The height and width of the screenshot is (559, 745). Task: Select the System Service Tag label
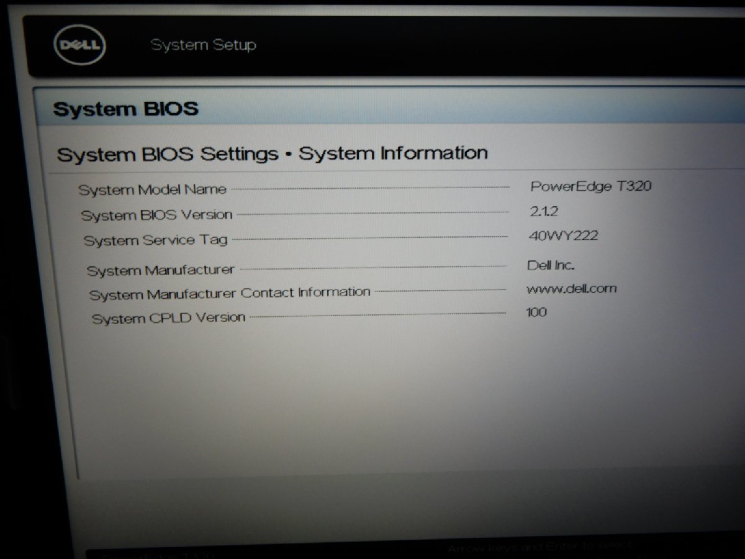pos(156,240)
